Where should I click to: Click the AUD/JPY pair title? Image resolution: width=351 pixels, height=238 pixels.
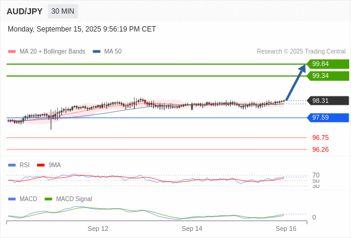click(x=24, y=11)
